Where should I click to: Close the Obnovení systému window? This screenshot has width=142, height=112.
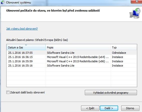point(136,2)
